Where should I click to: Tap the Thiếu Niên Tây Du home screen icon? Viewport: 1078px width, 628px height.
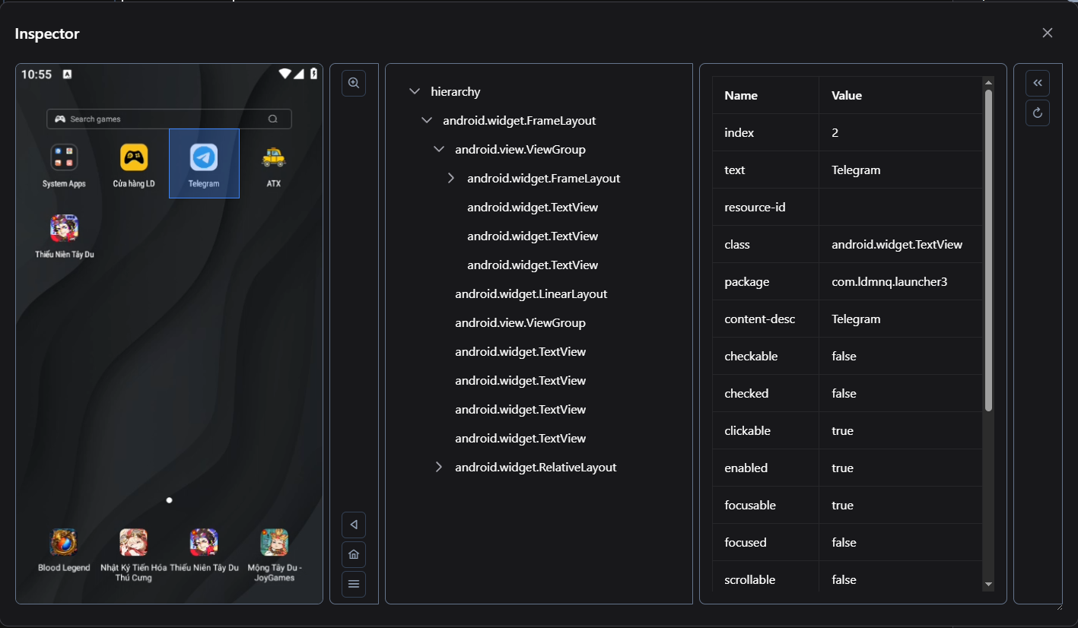(64, 228)
